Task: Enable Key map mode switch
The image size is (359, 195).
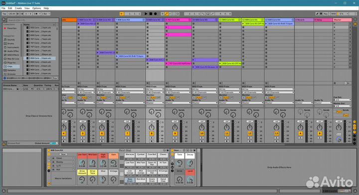Action: click(326, 14)
